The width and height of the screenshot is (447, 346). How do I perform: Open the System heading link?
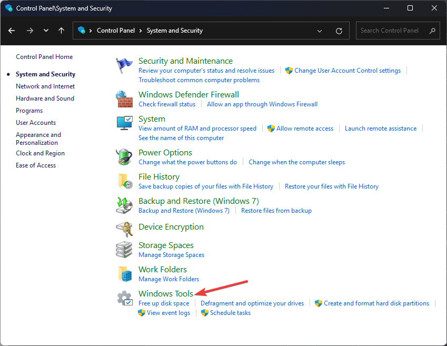[152, 119]
